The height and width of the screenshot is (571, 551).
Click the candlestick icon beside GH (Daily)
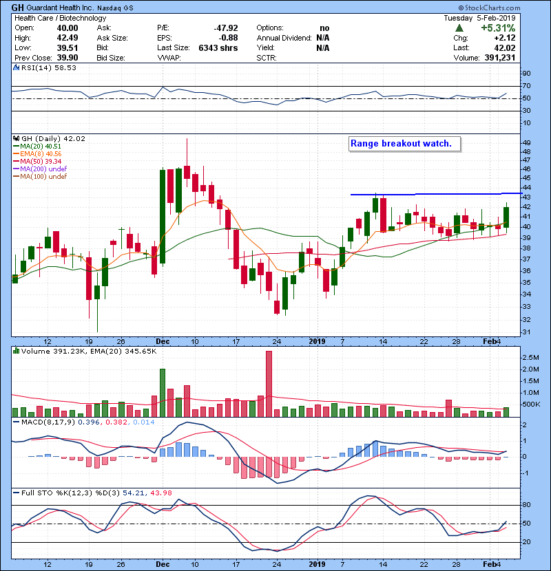point(16,138)
